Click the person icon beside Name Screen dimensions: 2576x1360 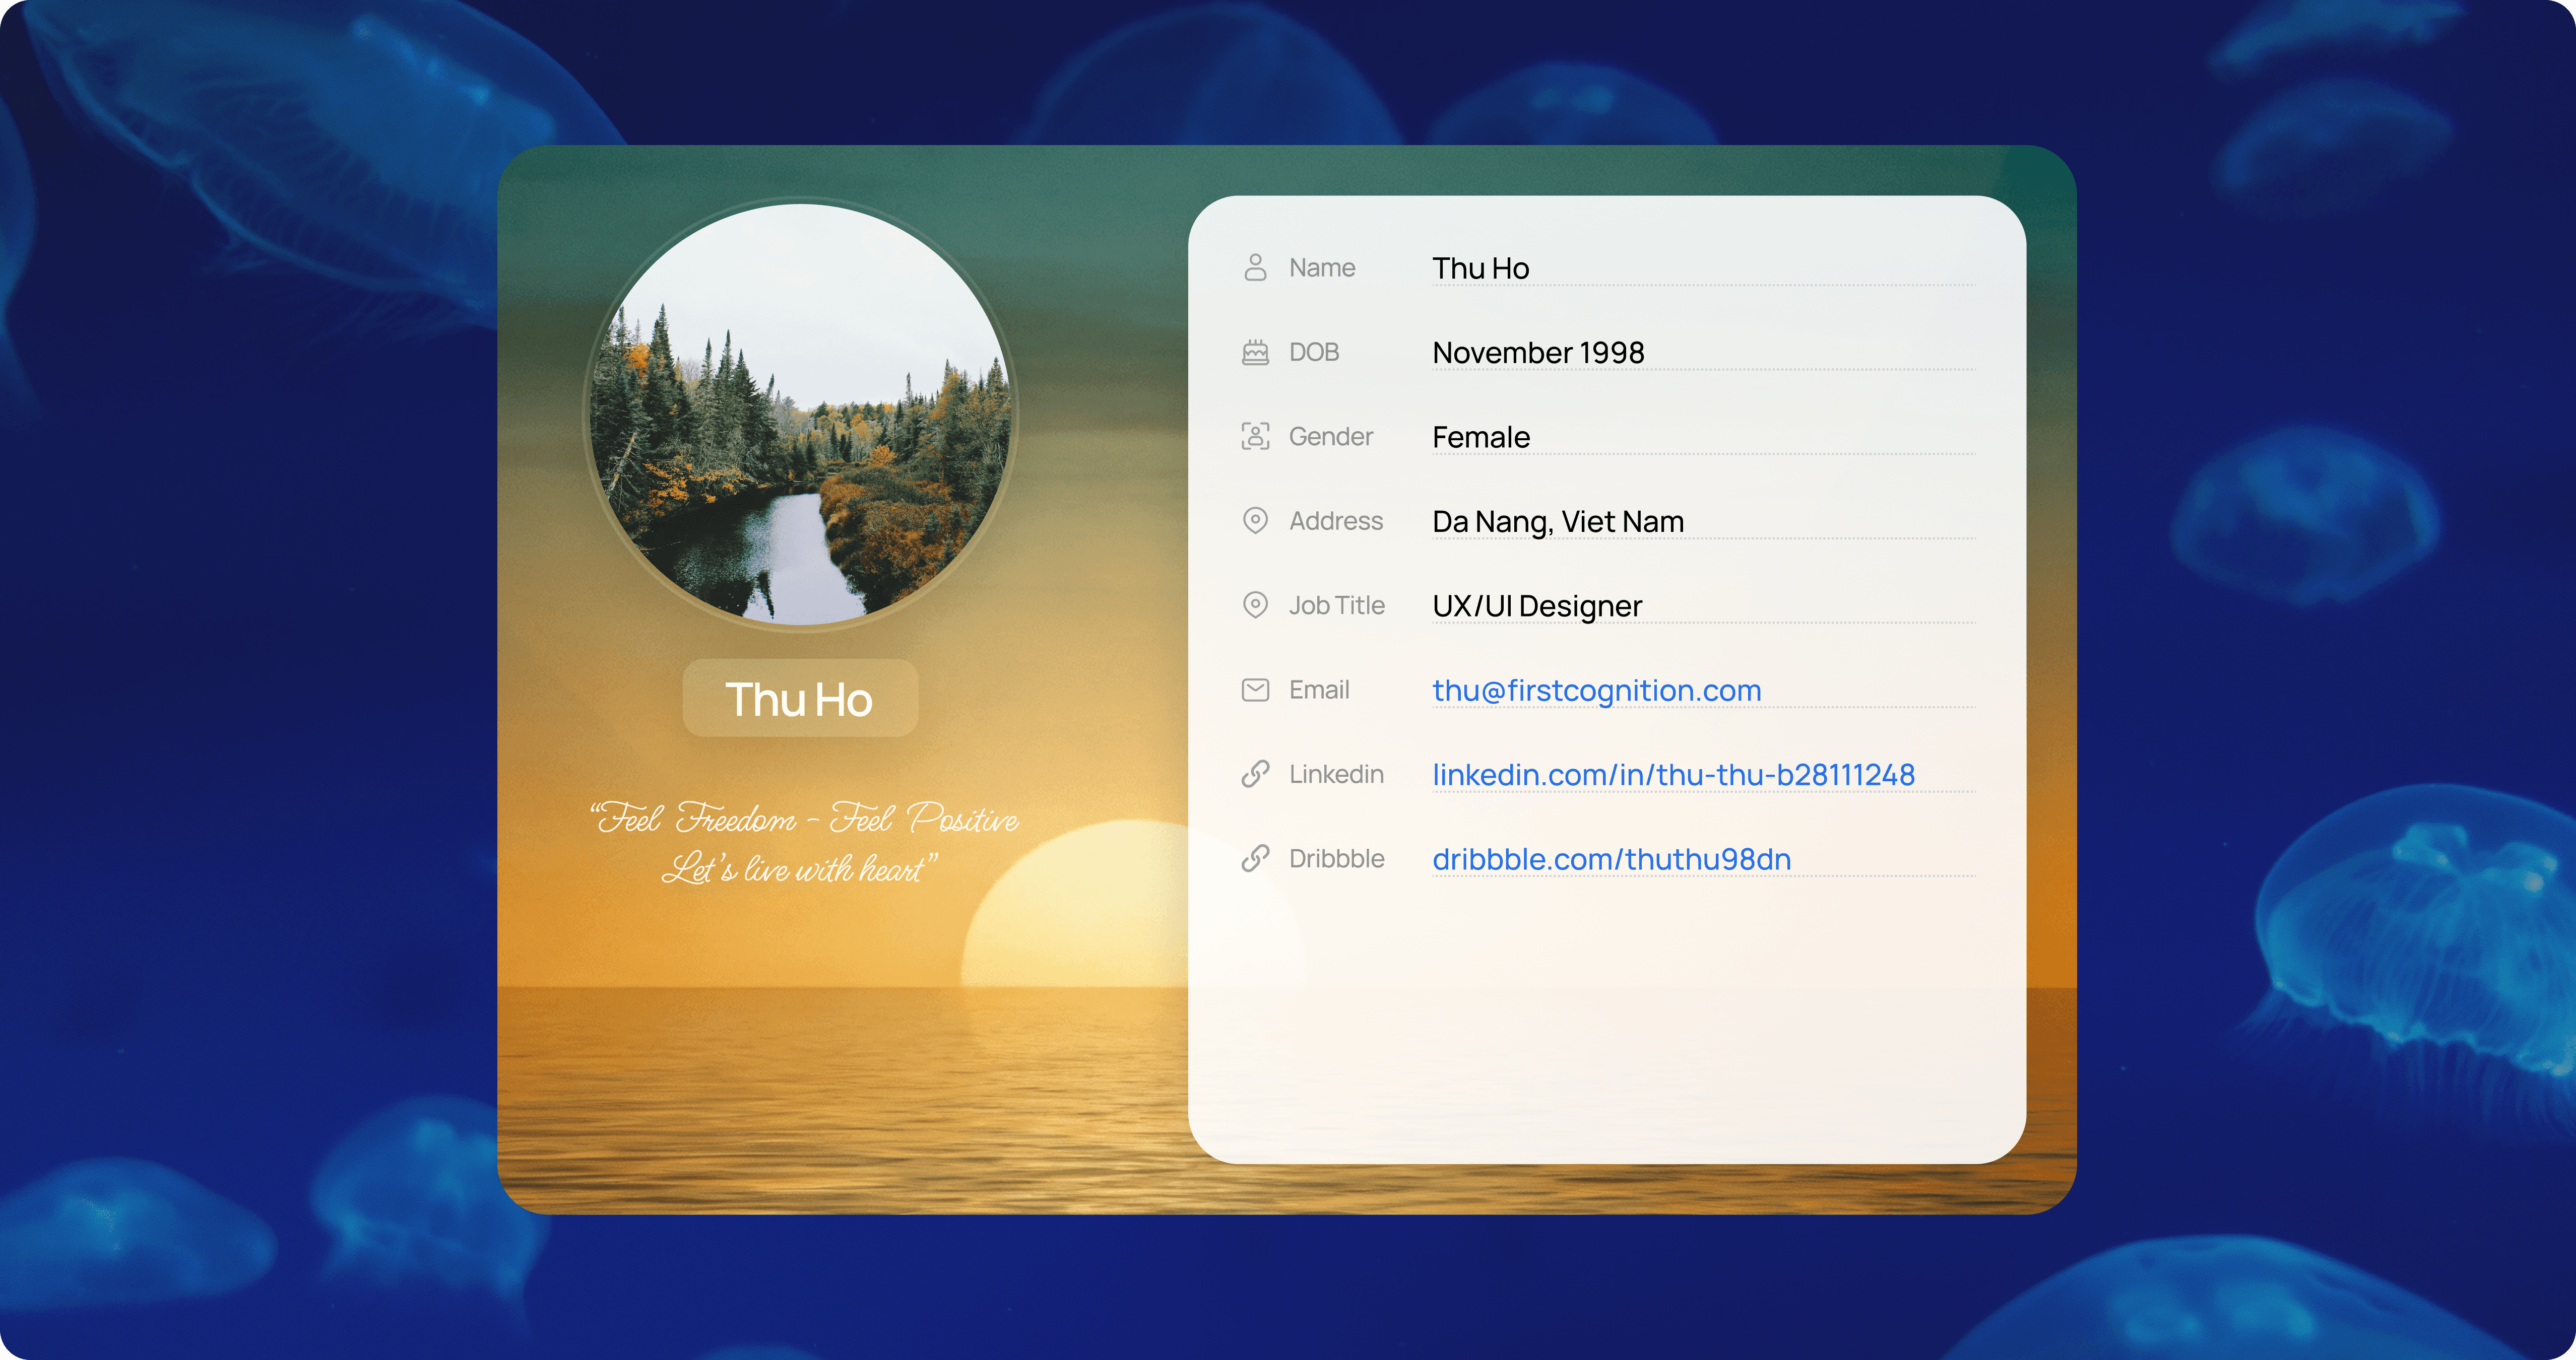pos(1255,268)
